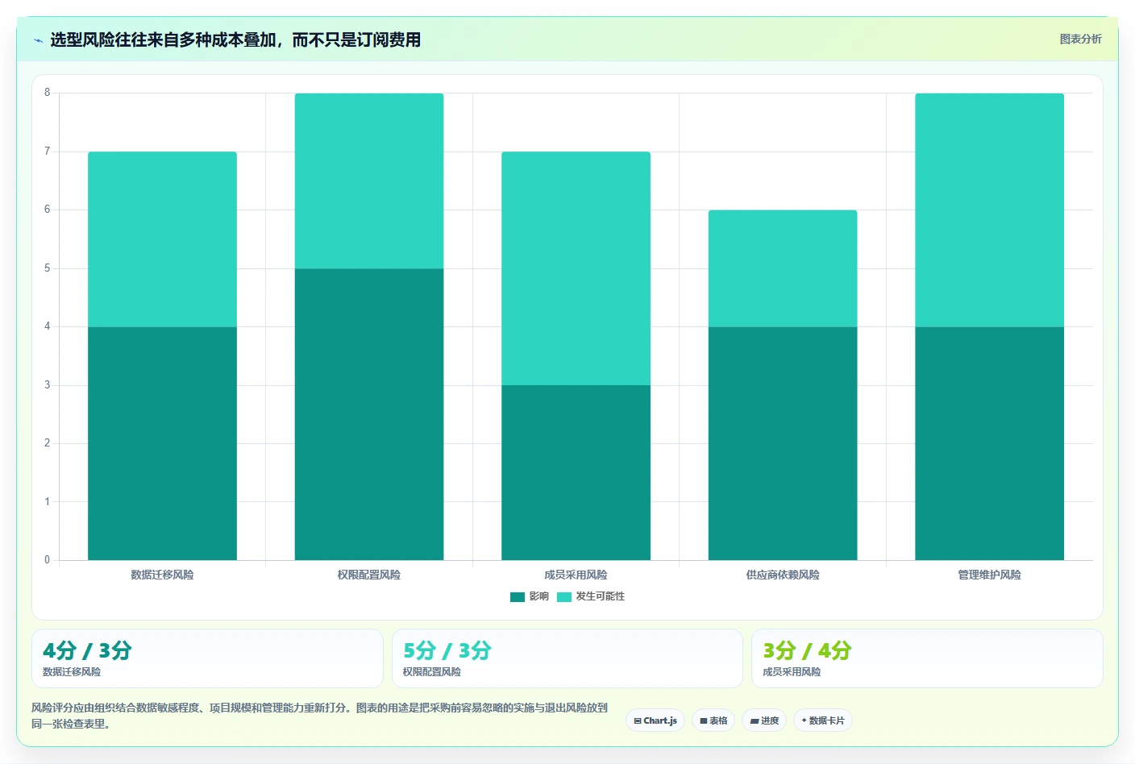Open the 5分 / 3分 权限配置风险 stat card
This screenshot has width=1135, height=764.
coord(567,658)
